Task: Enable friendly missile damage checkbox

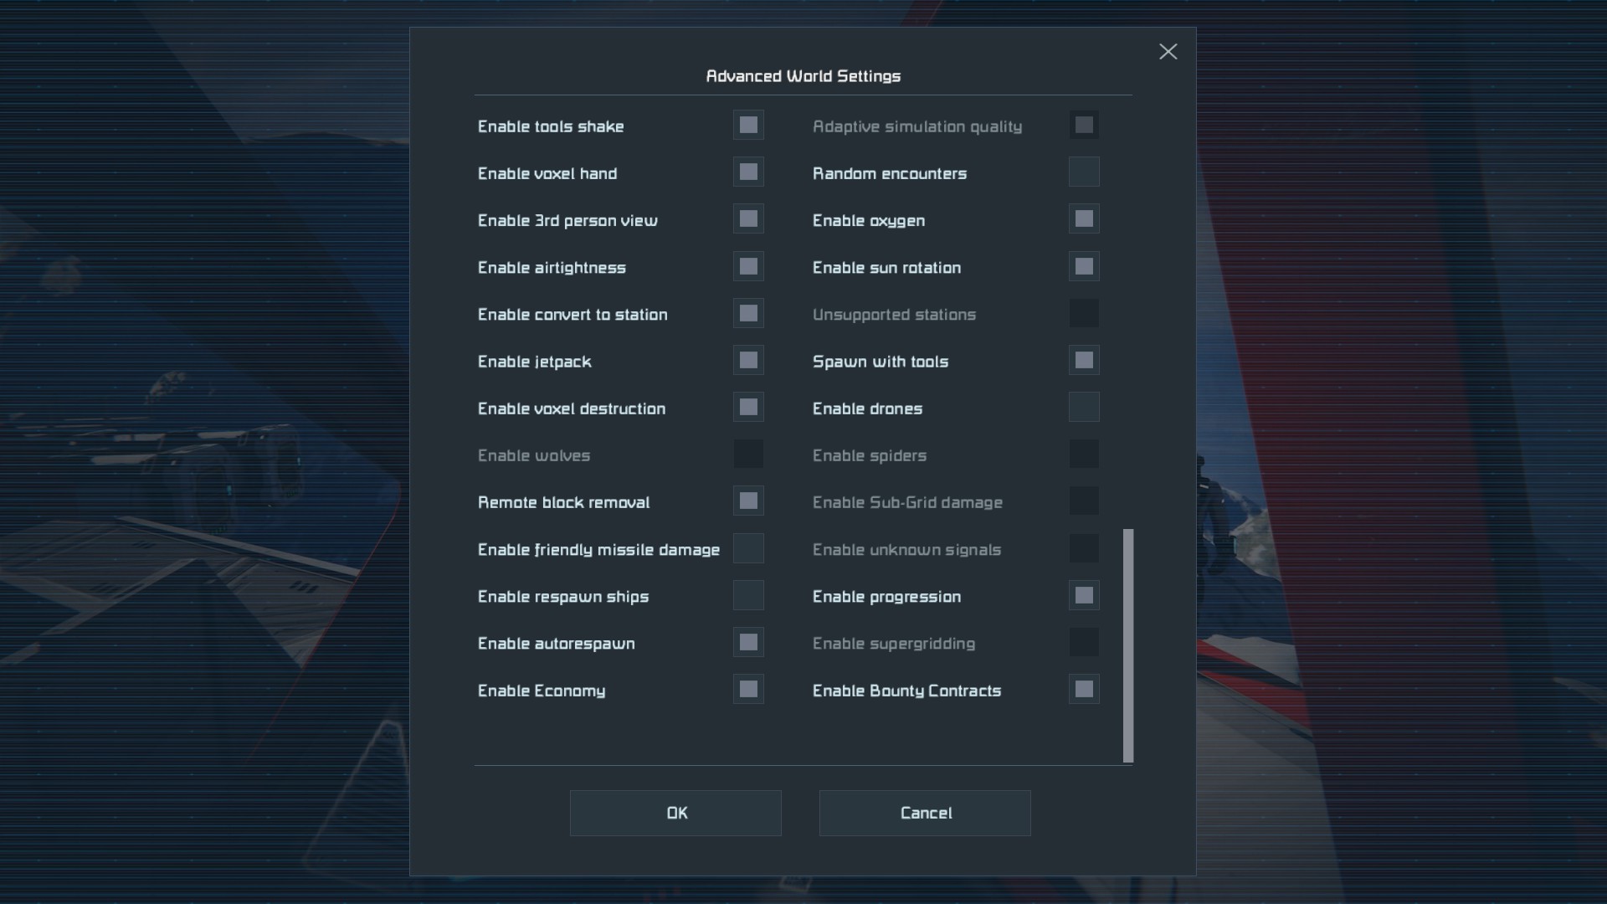Action: tap(748, 549)
